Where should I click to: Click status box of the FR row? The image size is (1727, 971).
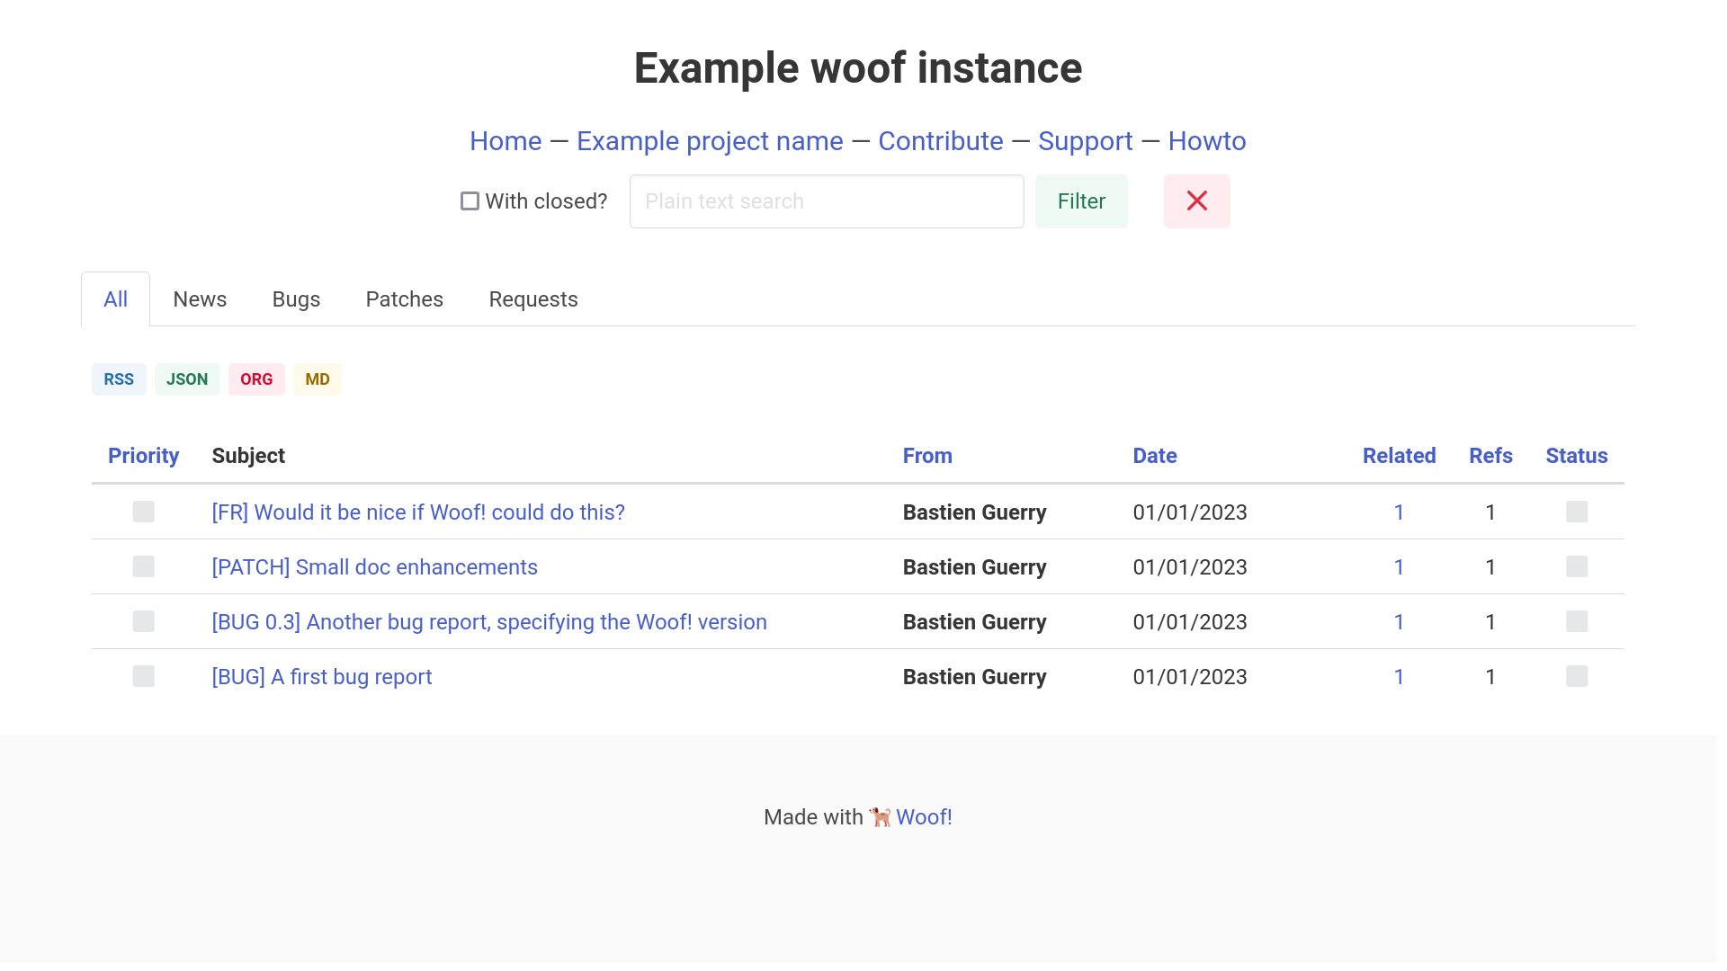[x=1576, y=512]
